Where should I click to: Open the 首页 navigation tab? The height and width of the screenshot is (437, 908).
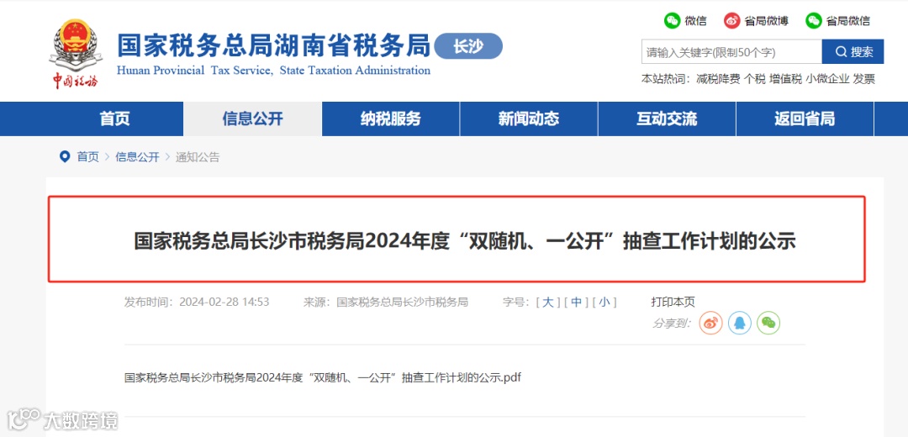(x=114, y=119)
